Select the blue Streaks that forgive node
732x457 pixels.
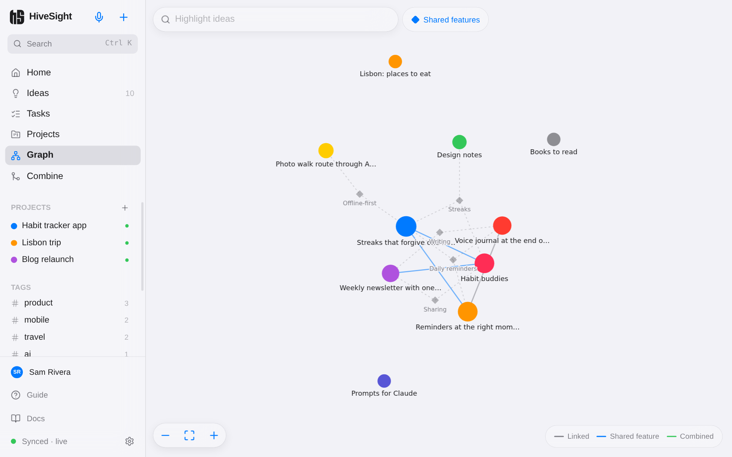click(406, 226)
